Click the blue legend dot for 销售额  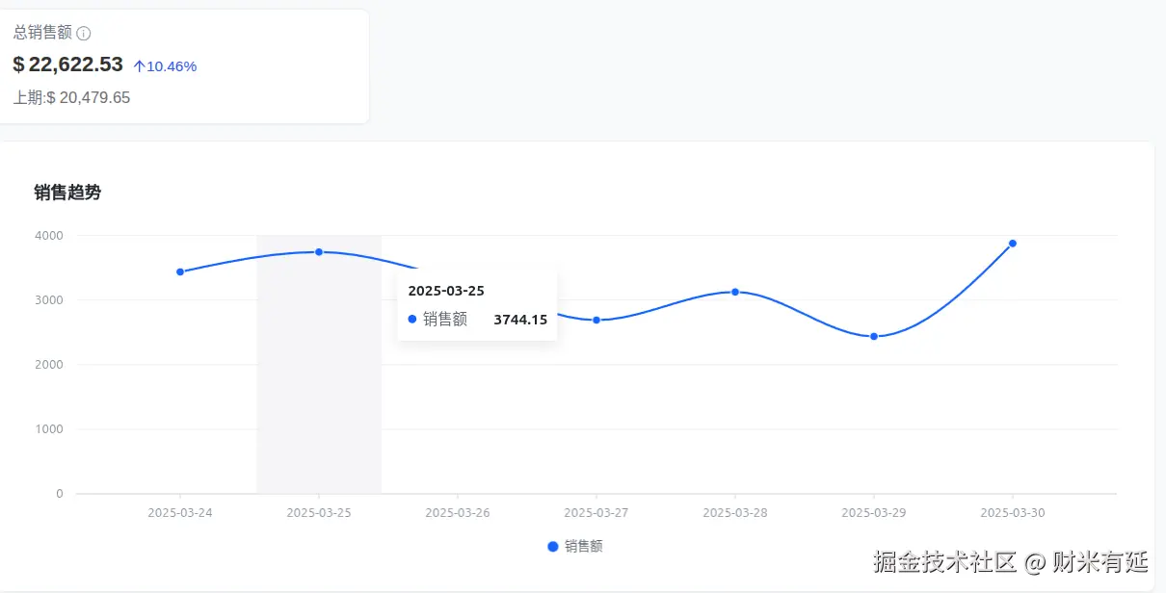(552, 546)
